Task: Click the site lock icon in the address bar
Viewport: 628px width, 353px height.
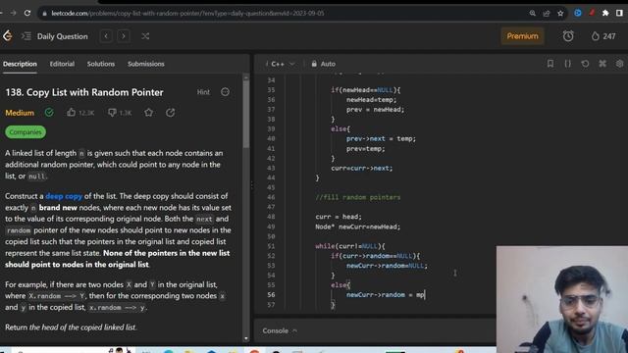Action: [x=44, y=13]
